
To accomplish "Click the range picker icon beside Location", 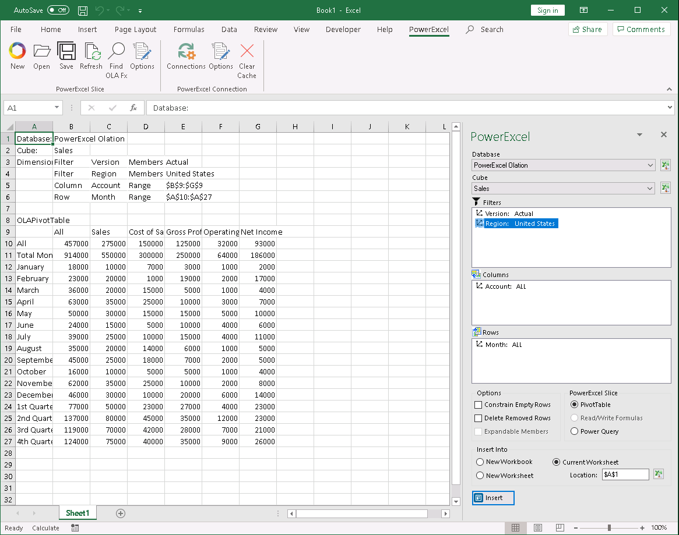I will click(658, 474).
